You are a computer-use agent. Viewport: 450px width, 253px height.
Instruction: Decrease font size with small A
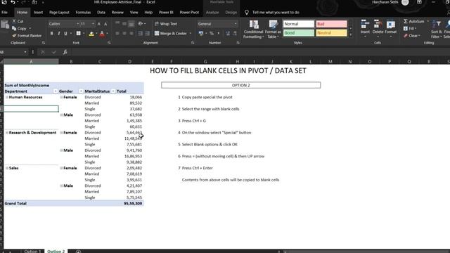105,24
